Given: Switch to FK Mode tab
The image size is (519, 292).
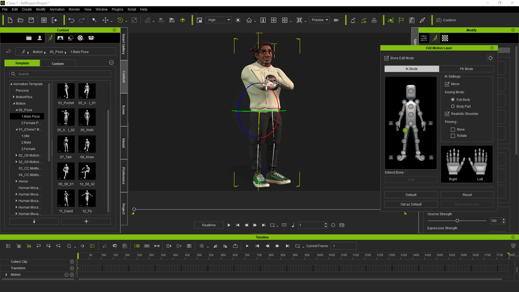Looking at the screenshot, I should [x=466, y=69].
